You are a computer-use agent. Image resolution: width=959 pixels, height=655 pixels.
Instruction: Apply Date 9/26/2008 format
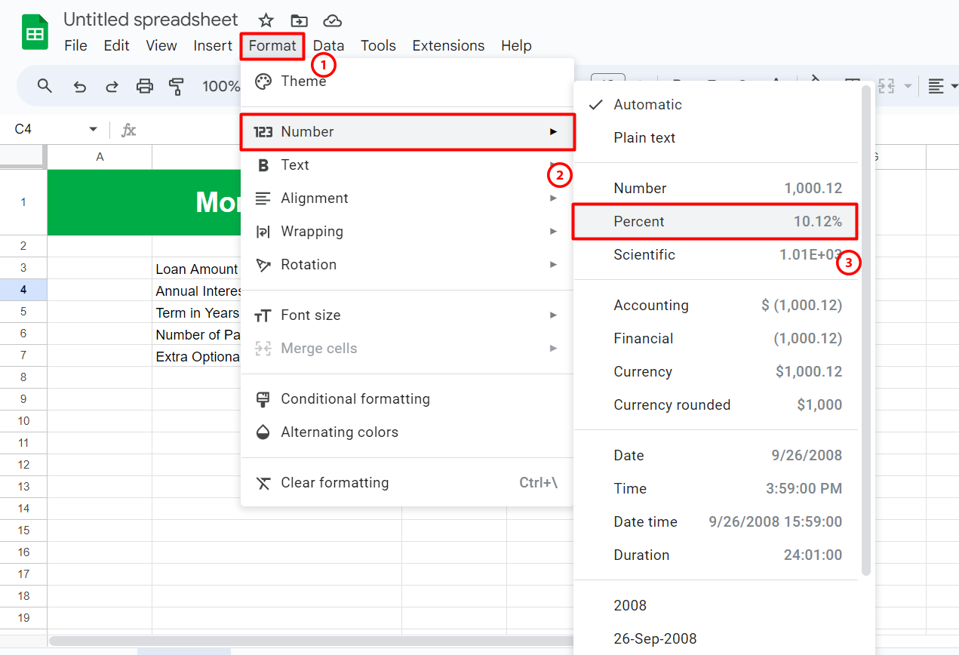coord(715,456)
